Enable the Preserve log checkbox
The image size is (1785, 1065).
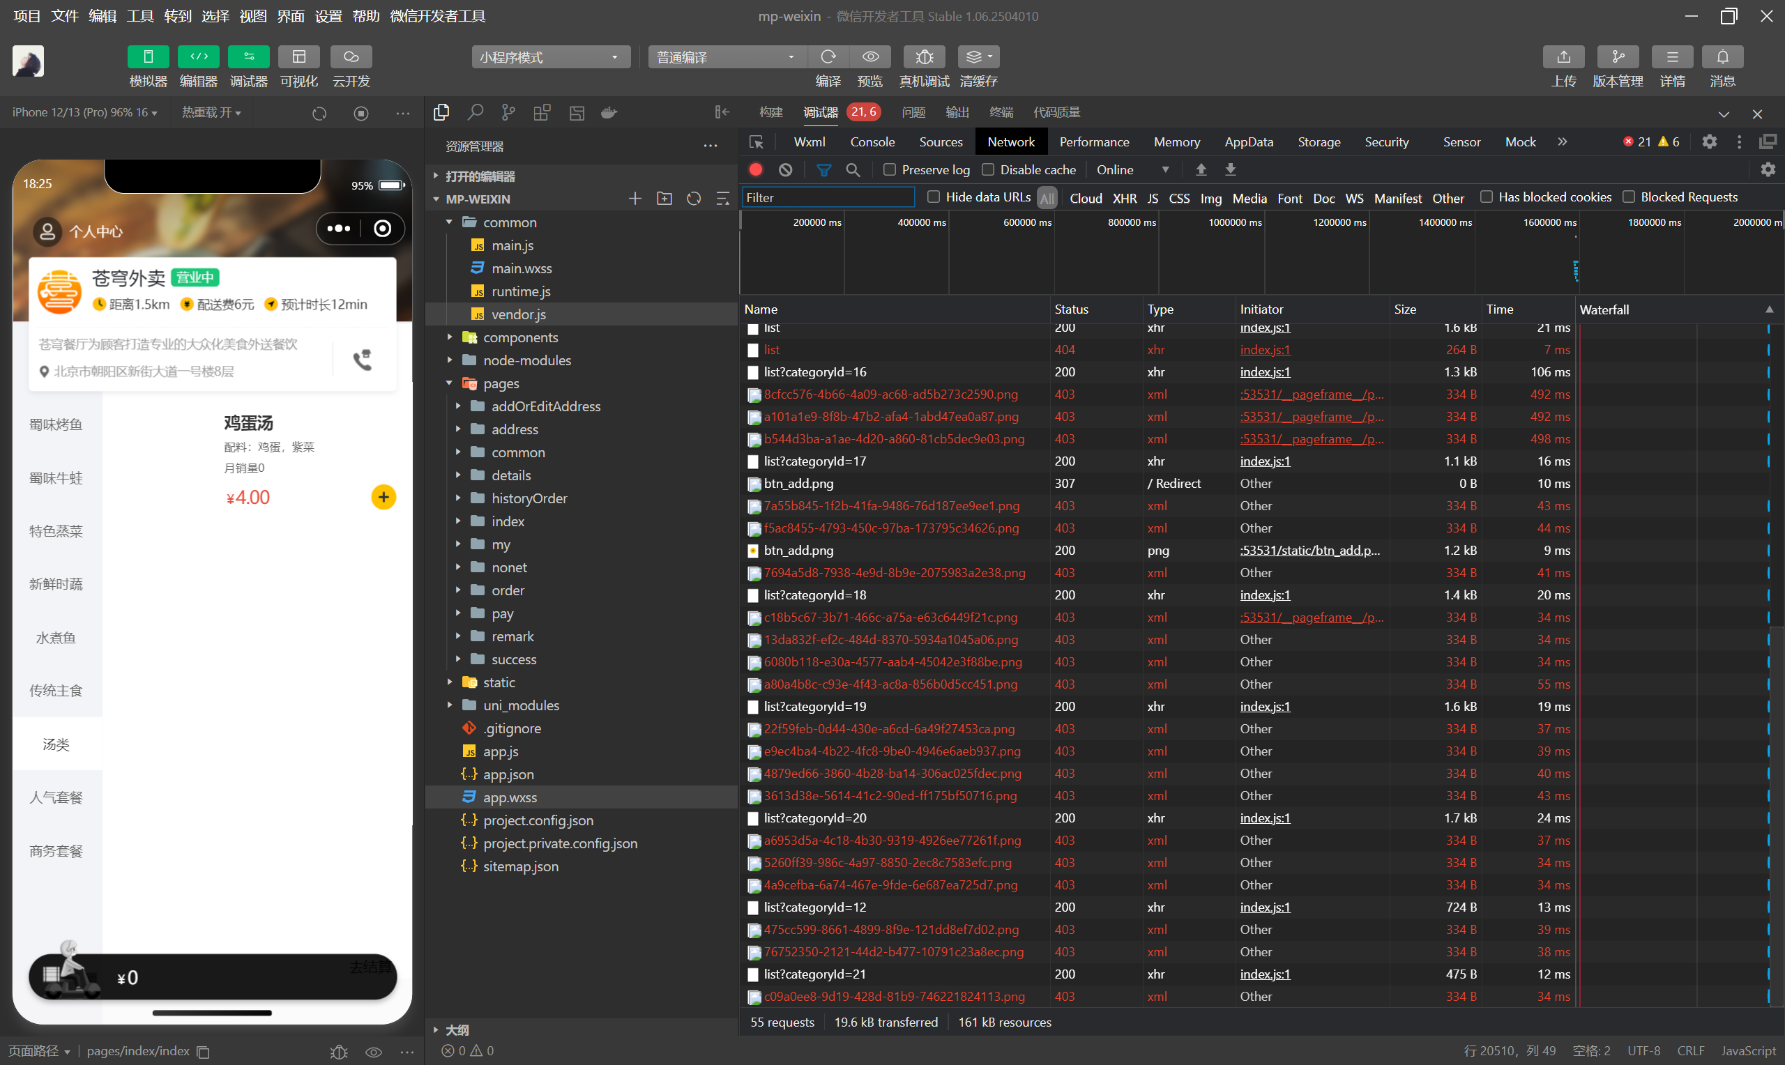(x=889, y=169)
